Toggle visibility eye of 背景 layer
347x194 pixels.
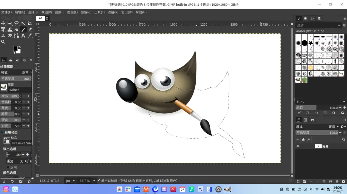[x=298, y=146]
